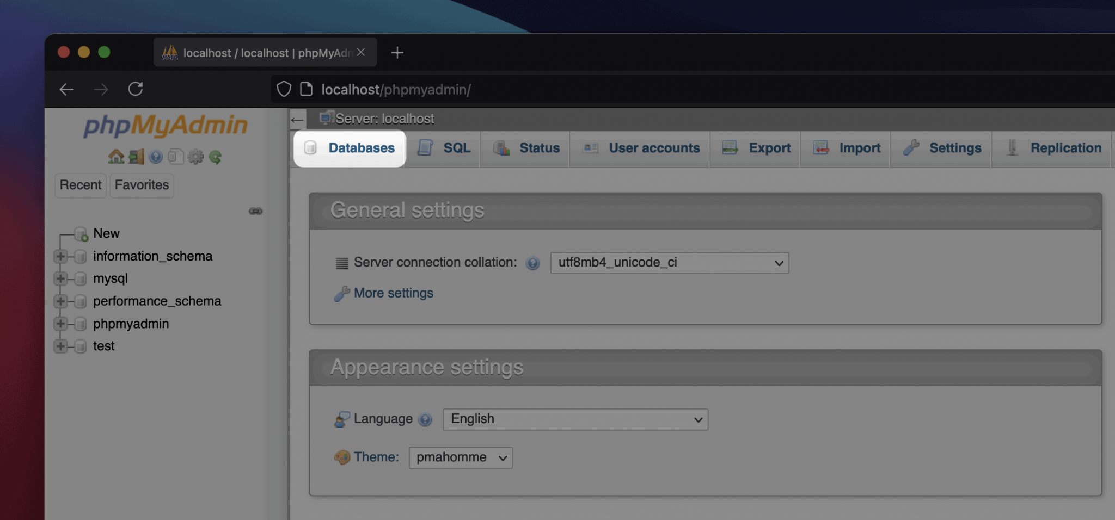Click the Recent button
The width and height of the screenshot is (1115, 520).
point(81,185)
